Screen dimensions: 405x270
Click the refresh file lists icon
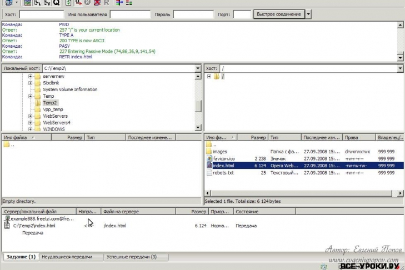[68, 3]
